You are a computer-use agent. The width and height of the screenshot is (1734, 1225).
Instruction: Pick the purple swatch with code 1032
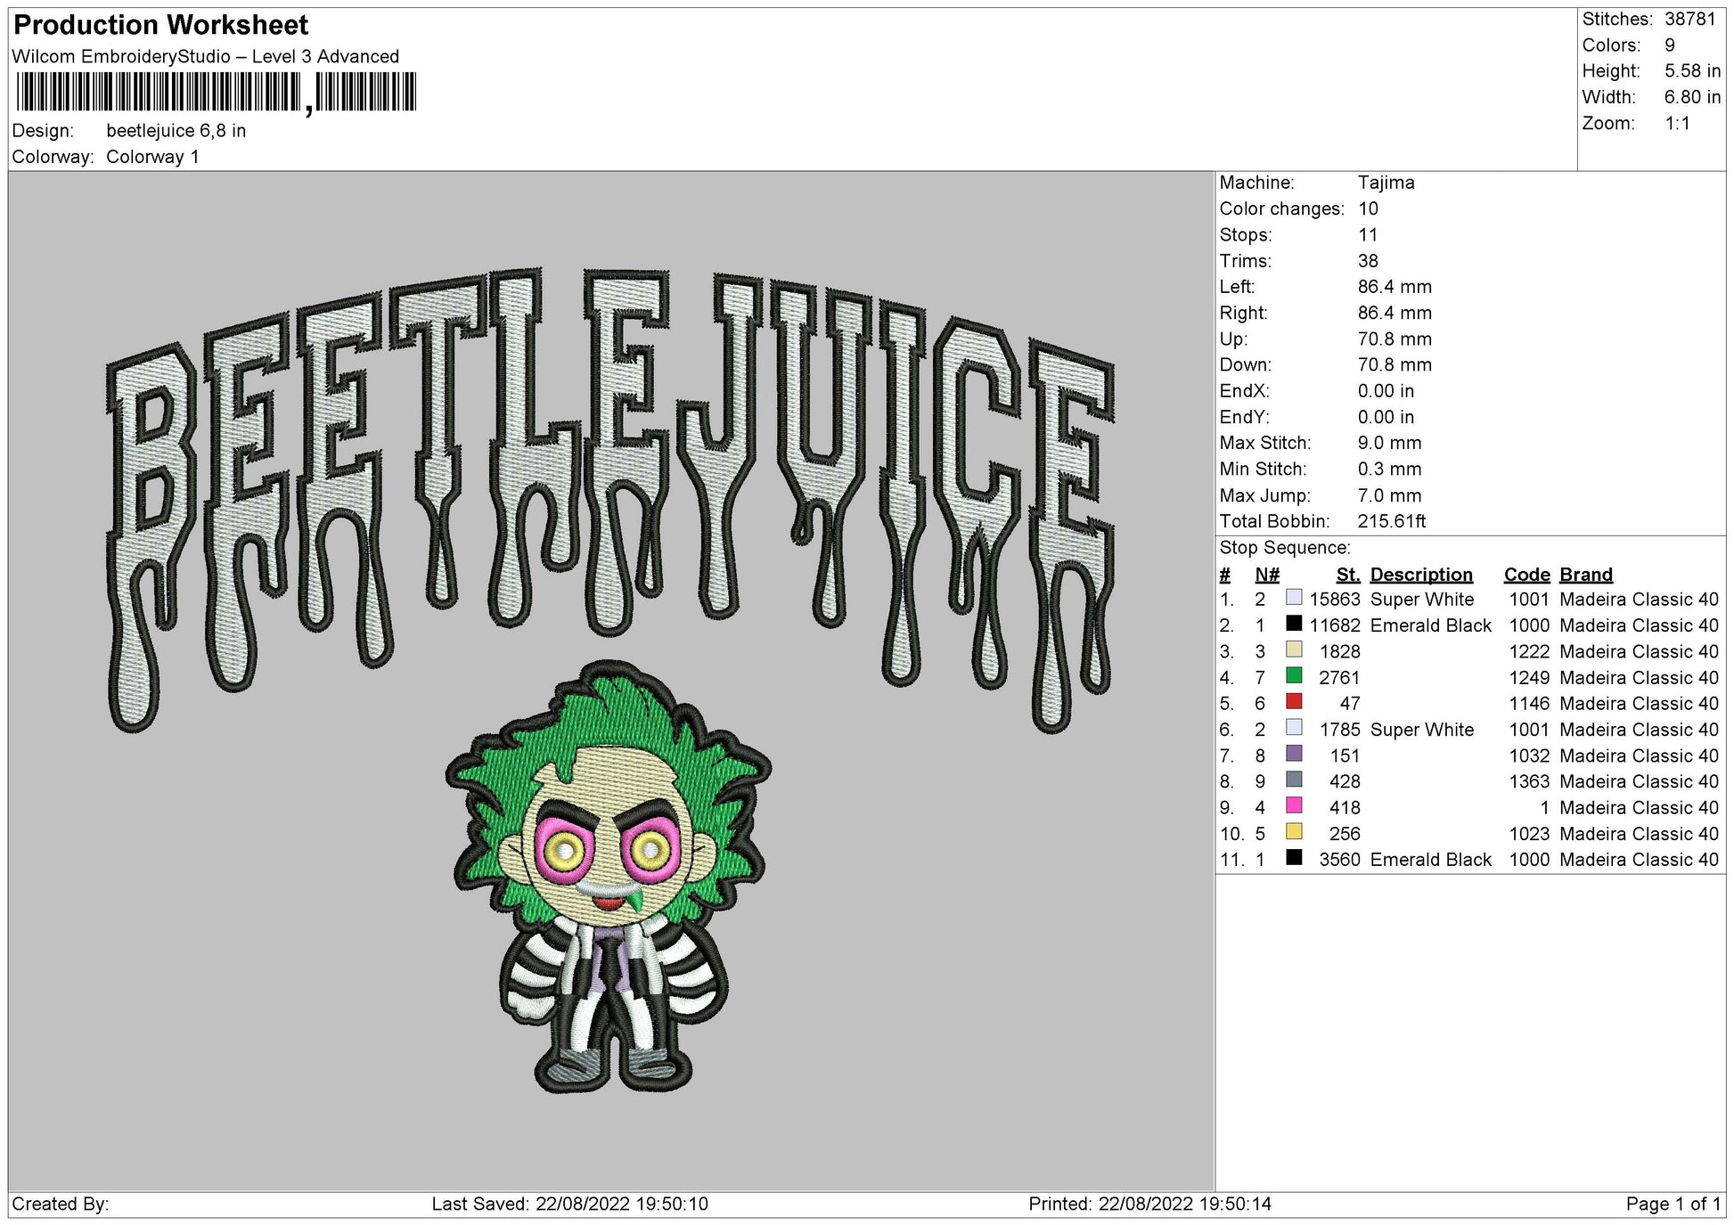pyautogui.click(x=1294, y=754)
